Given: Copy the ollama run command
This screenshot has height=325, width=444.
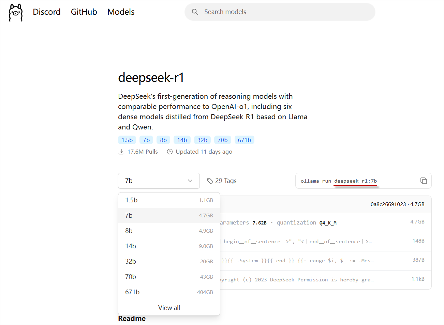Looking at the screenshot, I should [x=424, y=181].
